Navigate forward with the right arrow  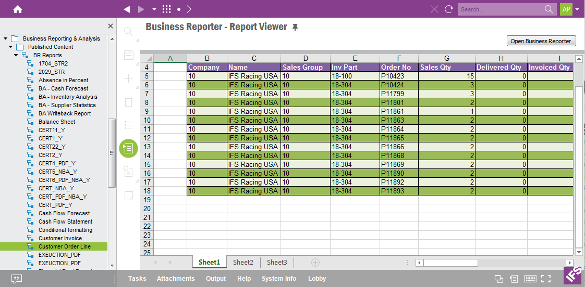tap(141, 9)
